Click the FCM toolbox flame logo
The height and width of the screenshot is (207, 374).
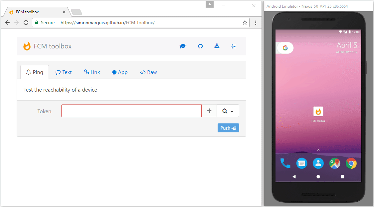27,46
